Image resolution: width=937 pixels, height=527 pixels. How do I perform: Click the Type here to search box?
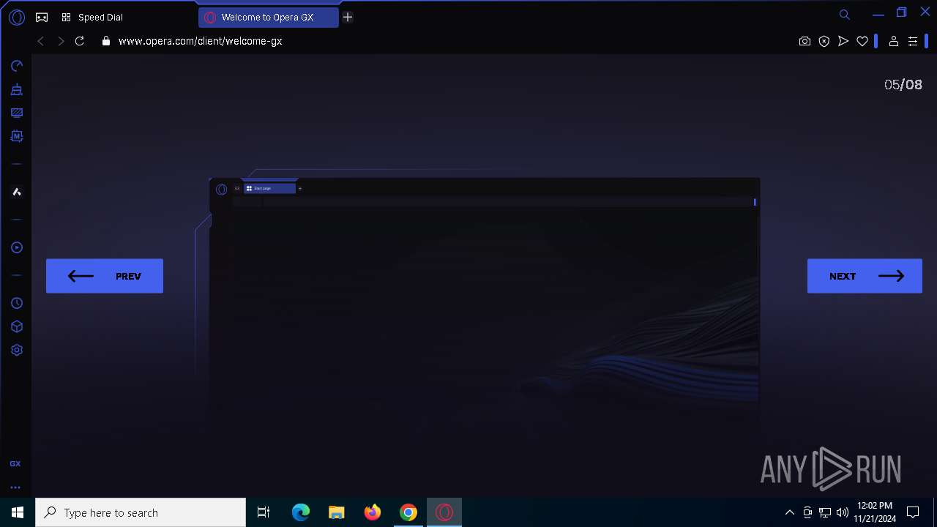[x=141, y=512]
